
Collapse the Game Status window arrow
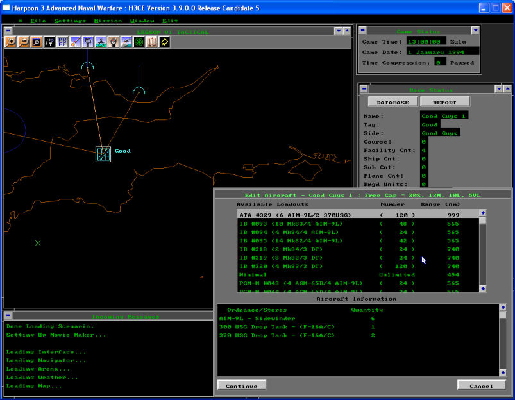(475, 31)
